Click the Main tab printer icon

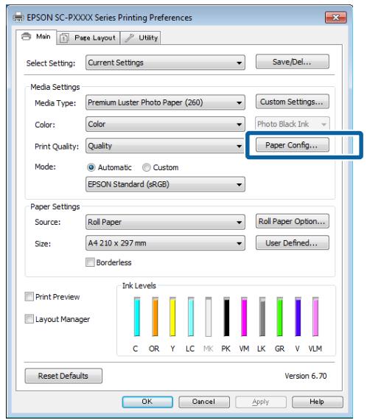tap(26, 36)
